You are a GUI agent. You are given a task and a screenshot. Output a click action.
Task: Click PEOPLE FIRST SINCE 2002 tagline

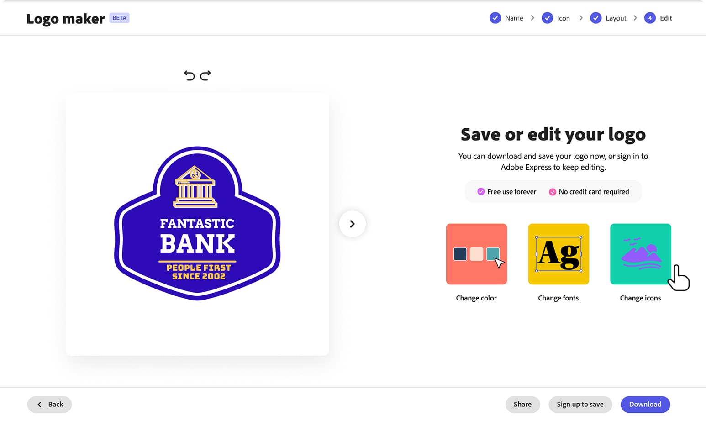199,272
